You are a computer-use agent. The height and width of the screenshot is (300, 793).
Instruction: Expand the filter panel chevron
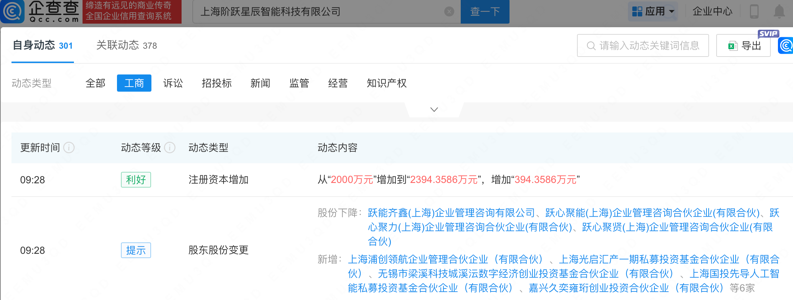434,110
